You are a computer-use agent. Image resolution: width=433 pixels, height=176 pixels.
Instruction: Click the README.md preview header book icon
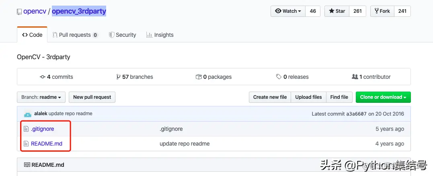click(27, 165)
